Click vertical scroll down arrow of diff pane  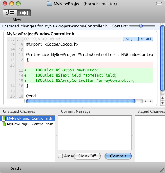click(x=162, y=103)
